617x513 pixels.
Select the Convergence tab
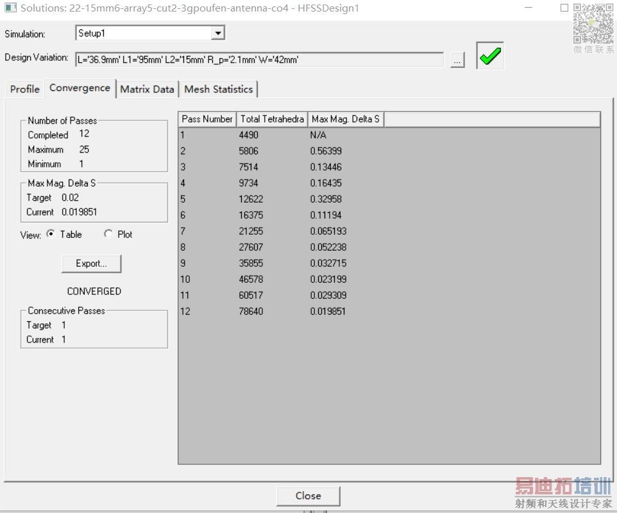pos(80,88)
